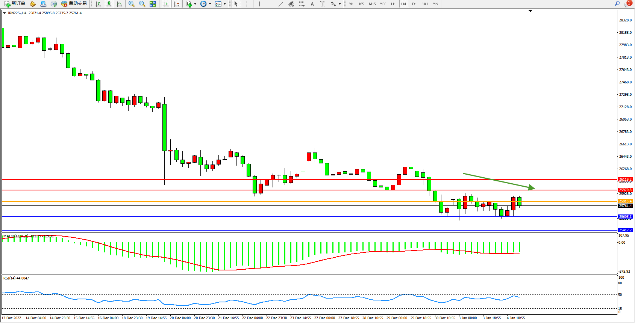This screenshot has height=323, width=635.
Task: Expand the chart templates dropdown arrow
Action: point(224,4)
